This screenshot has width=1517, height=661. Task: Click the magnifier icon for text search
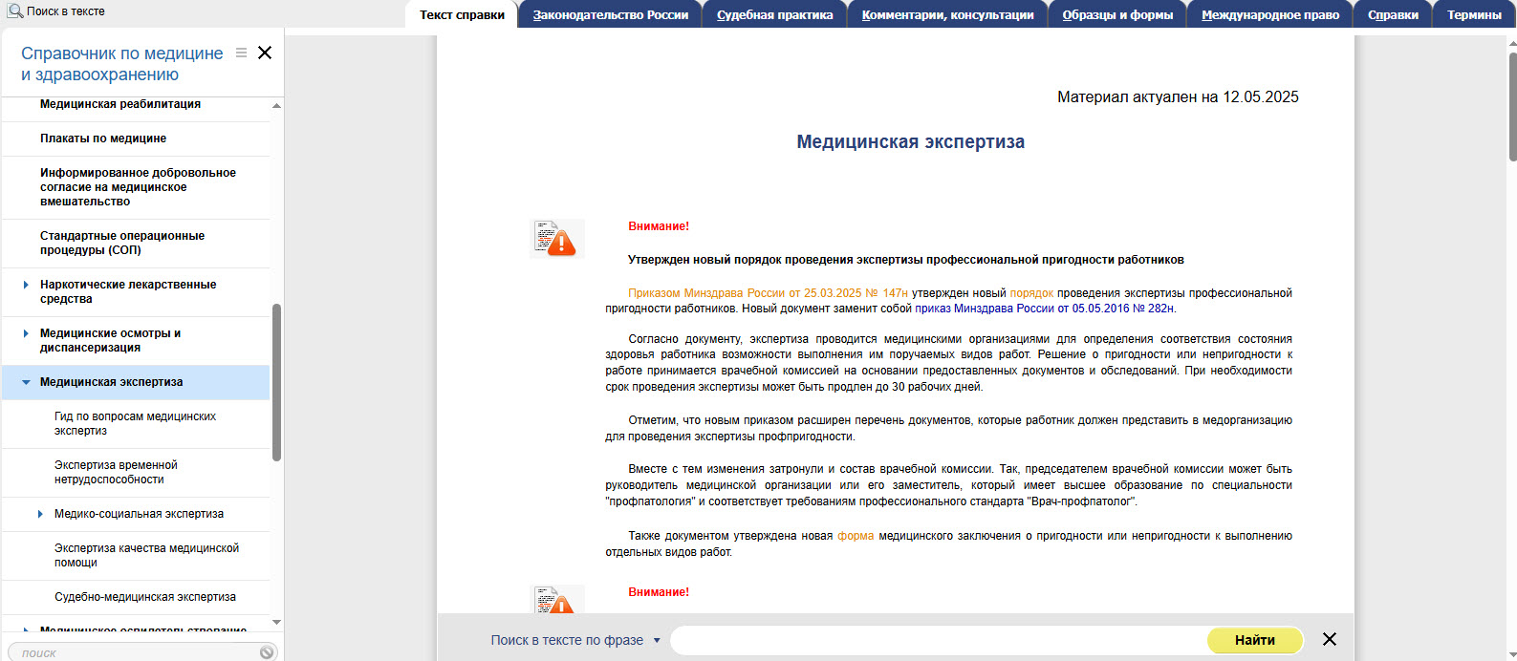14,11
